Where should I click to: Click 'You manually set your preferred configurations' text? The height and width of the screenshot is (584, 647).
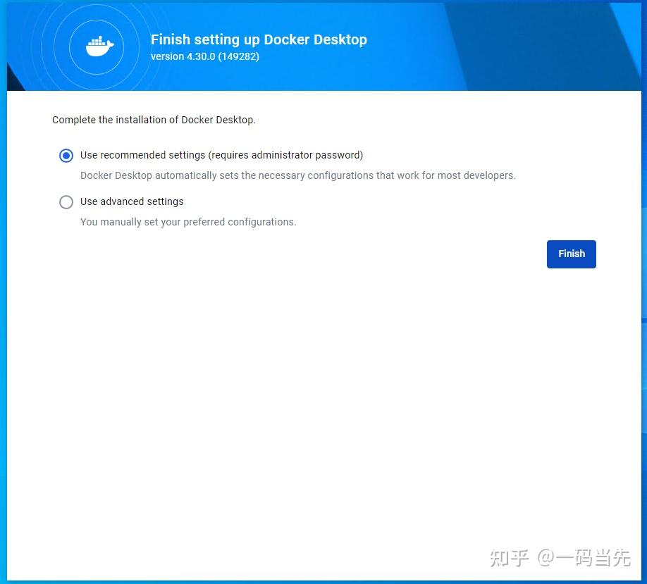tap(188, 222)
